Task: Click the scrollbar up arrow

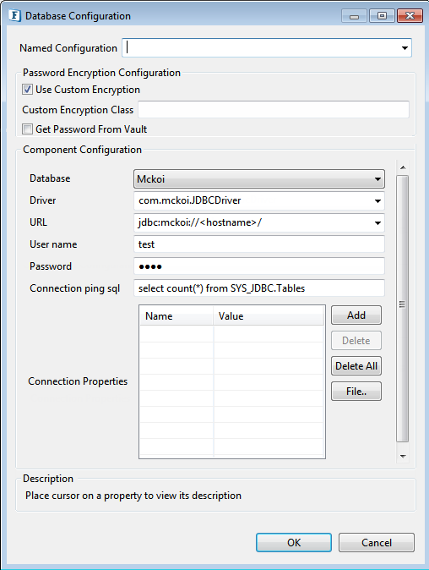Action: coord(403,167)
